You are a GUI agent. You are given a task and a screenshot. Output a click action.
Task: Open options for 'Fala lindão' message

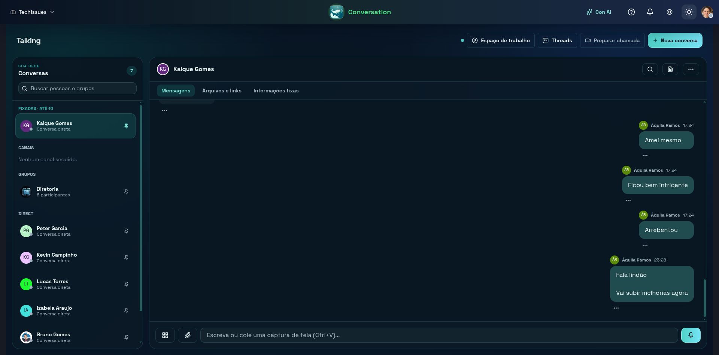pyautogui.click(x=616, y=308)
